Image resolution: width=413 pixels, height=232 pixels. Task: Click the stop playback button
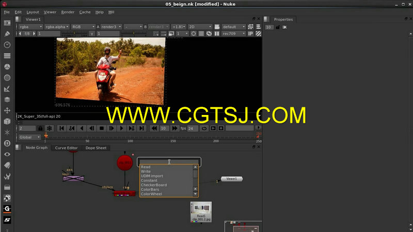tap(101, 128)
